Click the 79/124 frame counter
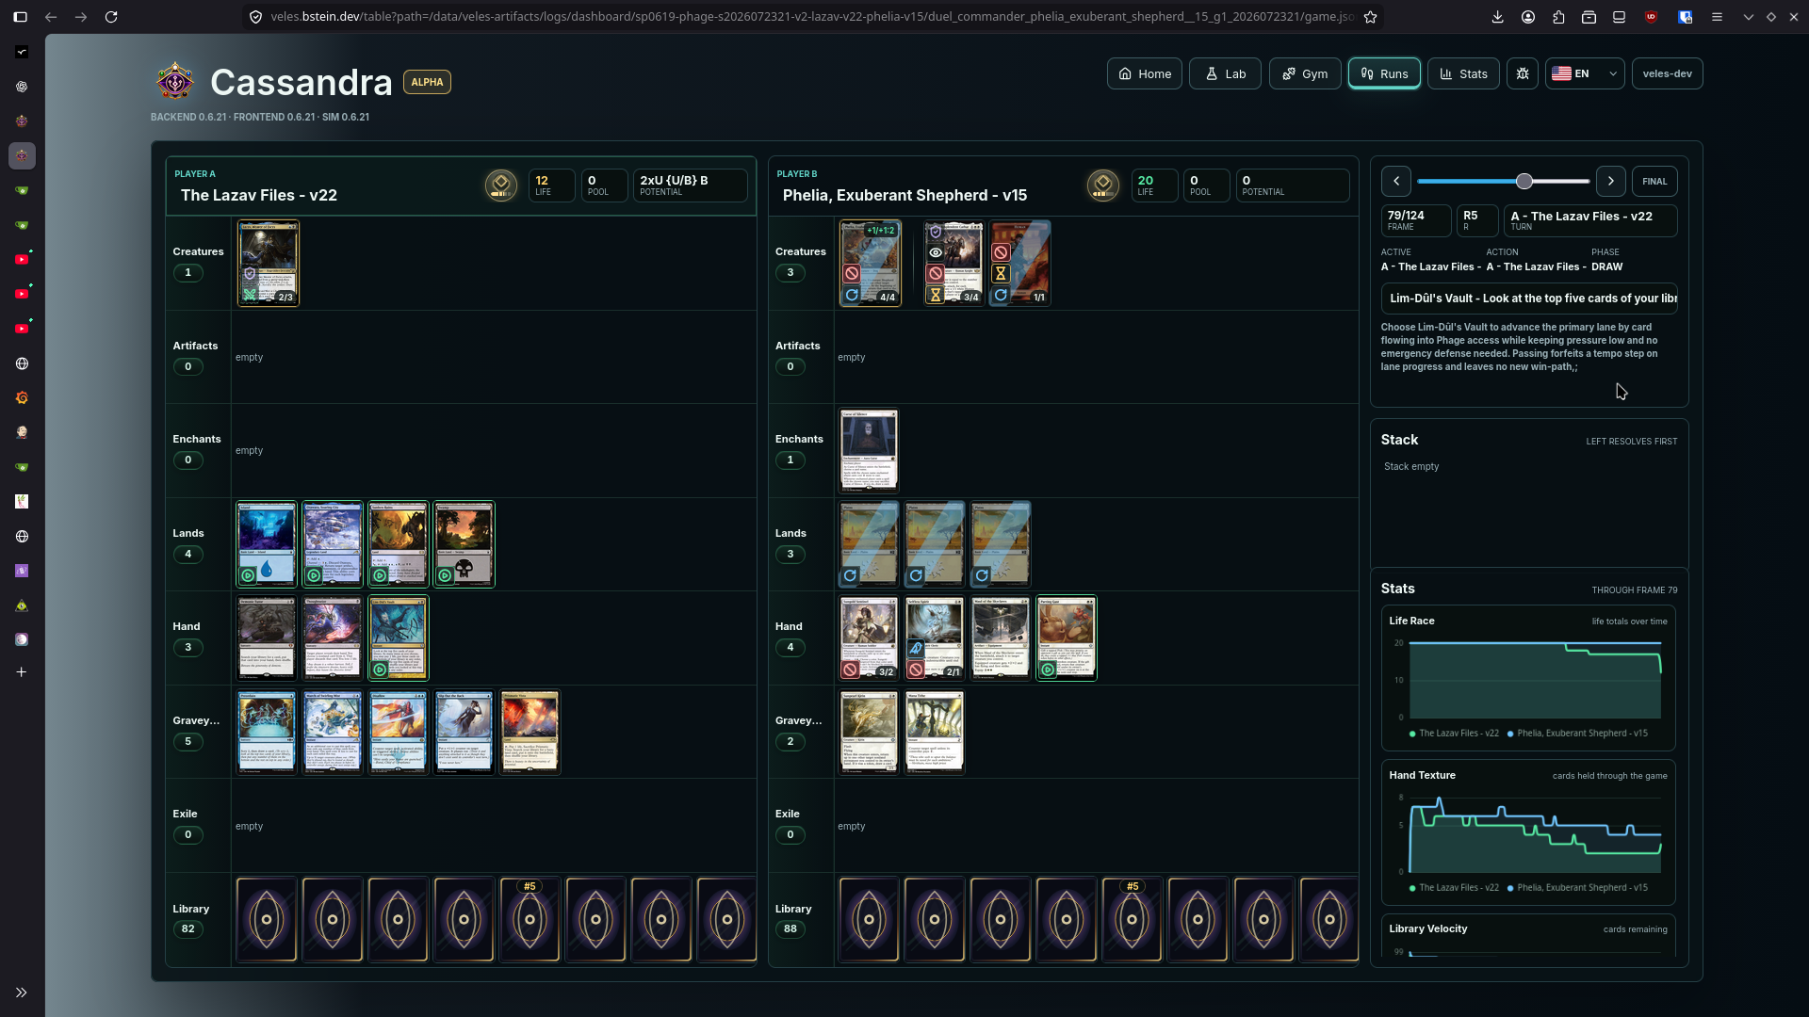This screenshot has height=1017, width=1809. pyautogui.click(x=1416, y=220)
